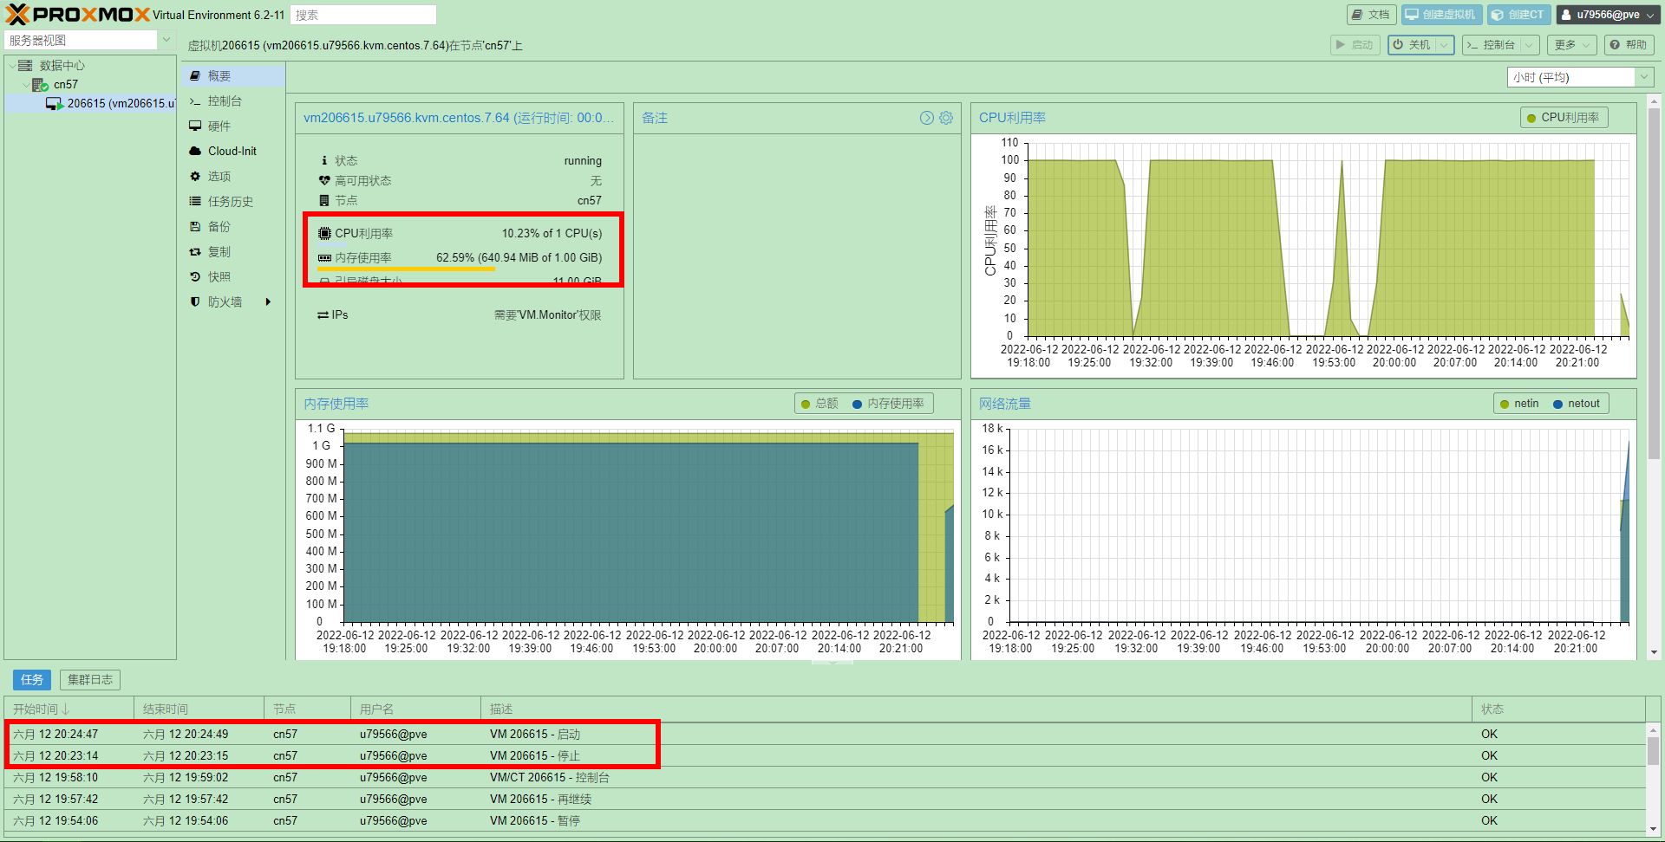This screenshot has height=842, width=1665.
Task: Click 创建虚拟机 create VM button
Action: click(x=1440, y=15)
